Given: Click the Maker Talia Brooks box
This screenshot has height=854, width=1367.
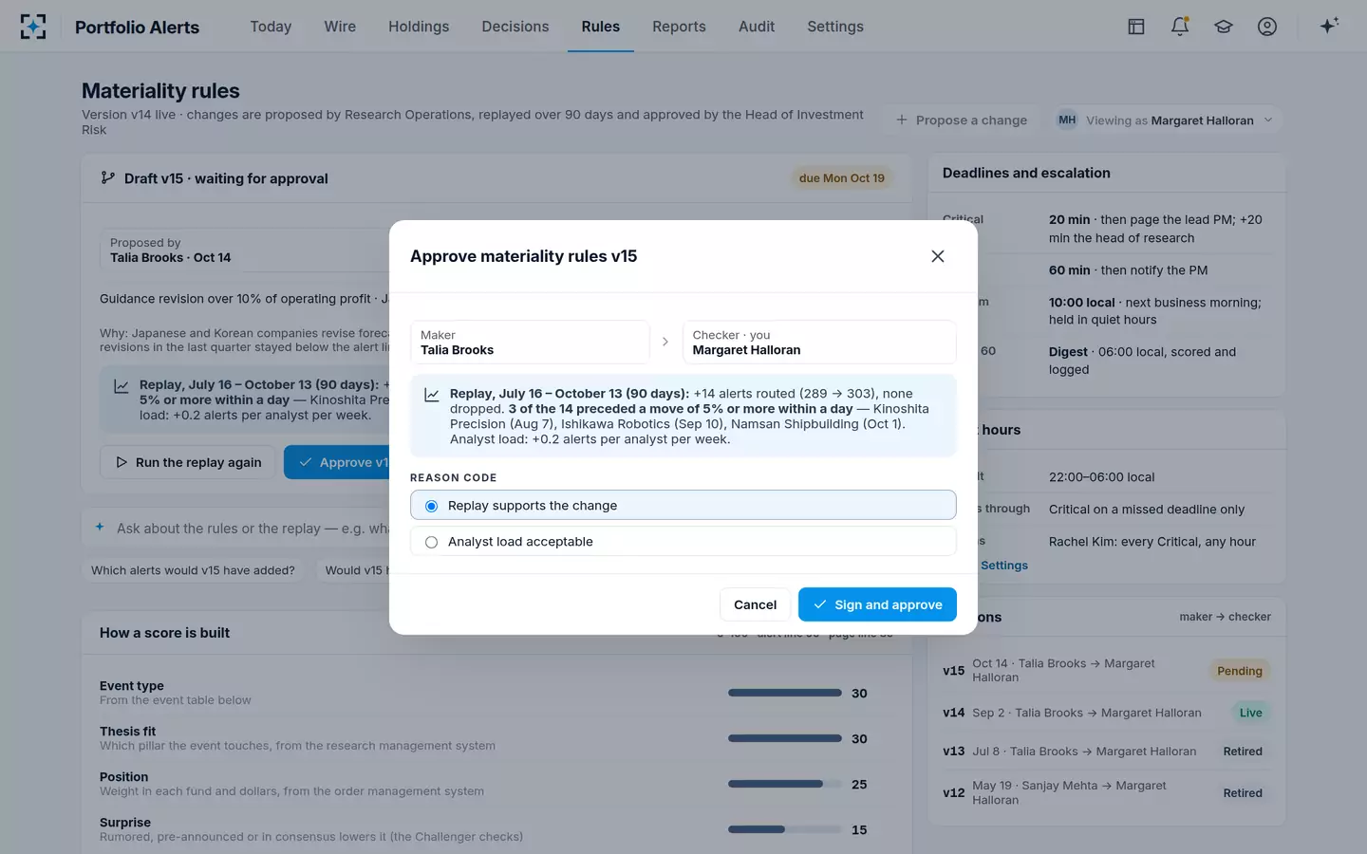Looking at the screenshot, I should pyautogui.click(x=530, y=342).
